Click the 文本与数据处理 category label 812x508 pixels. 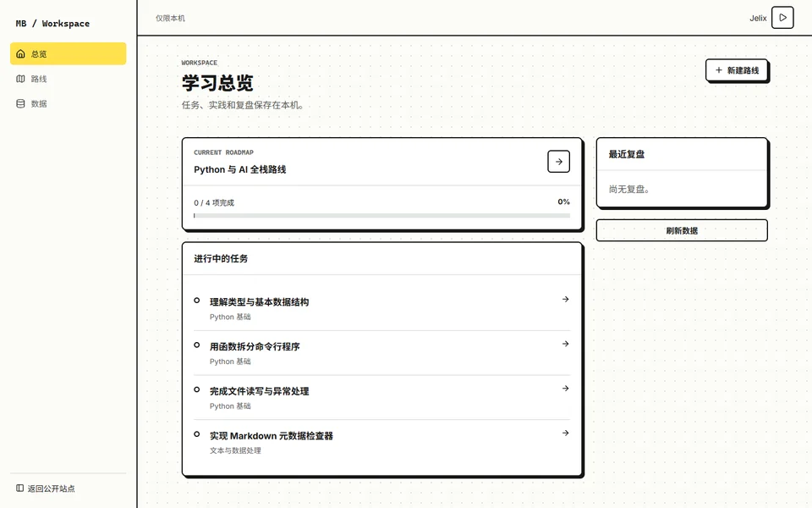(x=235, y=450)
